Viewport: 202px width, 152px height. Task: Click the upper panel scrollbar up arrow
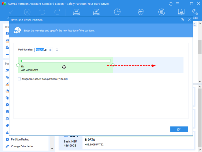point(200,23)
